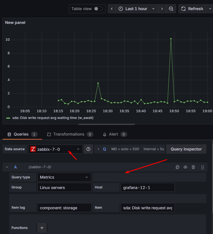The width and height of the screenshot is (213, 234).
Task: Click the Refresh button
Action: (192, 9)
